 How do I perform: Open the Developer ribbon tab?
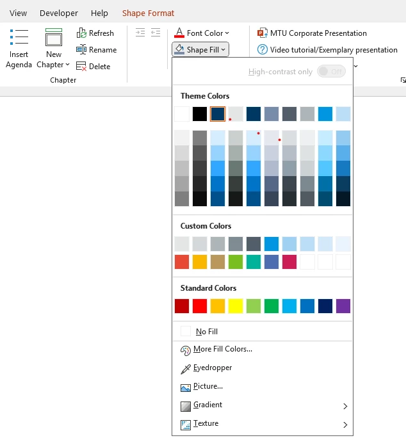(59, 13)
